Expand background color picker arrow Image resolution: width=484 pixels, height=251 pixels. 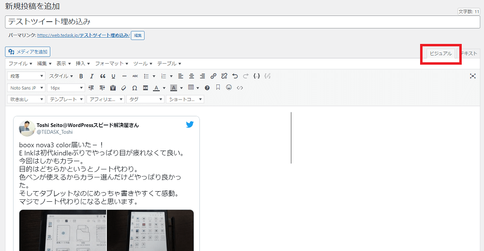coord(181,88)
